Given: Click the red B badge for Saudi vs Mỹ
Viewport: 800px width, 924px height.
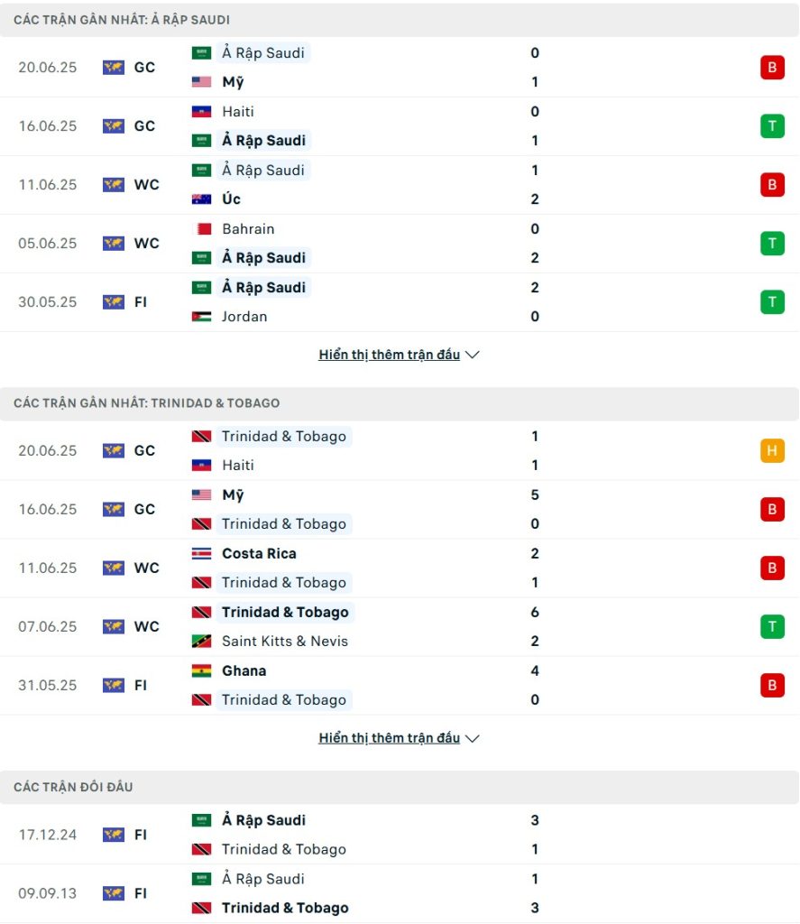Looking at the screenshot, I should [x=772, y=67].
